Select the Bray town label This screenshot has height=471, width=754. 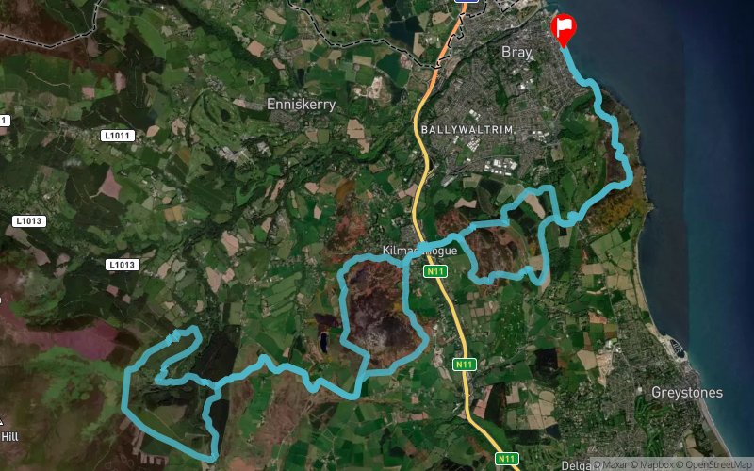pos(516,52)
